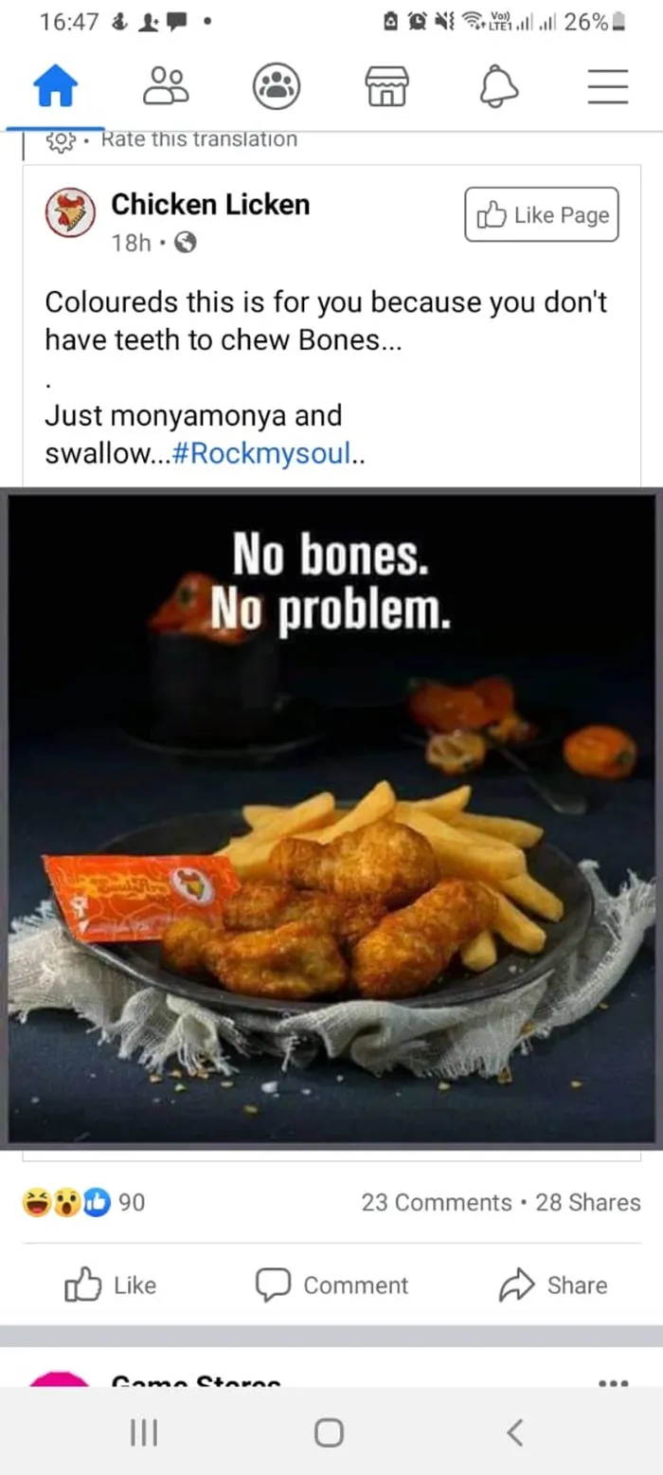This screenshot has width=663, height=1475.
Task: Open the No bones No problem image
Action: [x=331, y=818]
